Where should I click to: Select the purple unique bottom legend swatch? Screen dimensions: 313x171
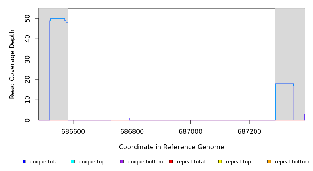point(122,161)
